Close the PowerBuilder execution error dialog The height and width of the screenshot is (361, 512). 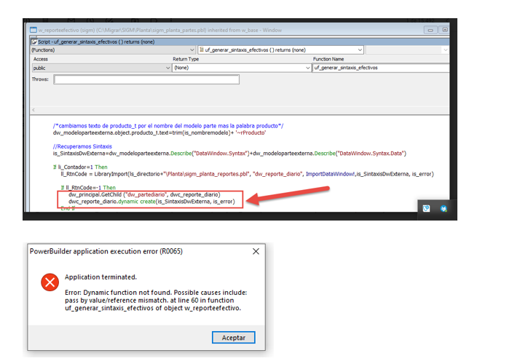(256, 251)
